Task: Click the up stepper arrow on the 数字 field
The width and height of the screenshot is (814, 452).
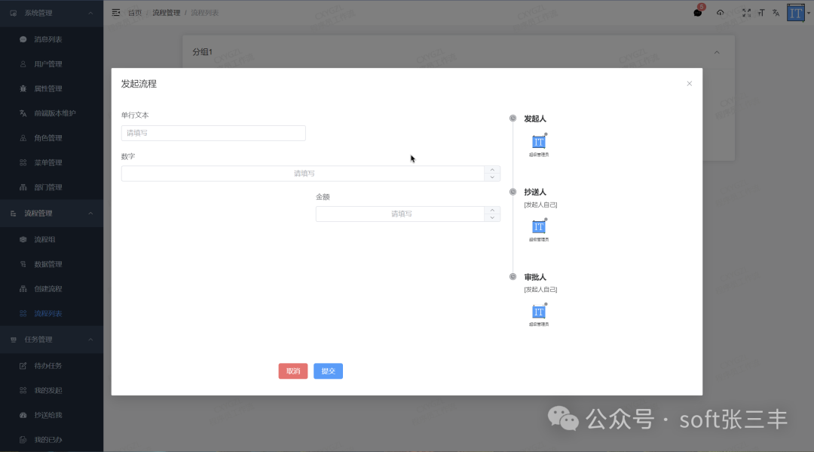Action: tap(493, 170)
